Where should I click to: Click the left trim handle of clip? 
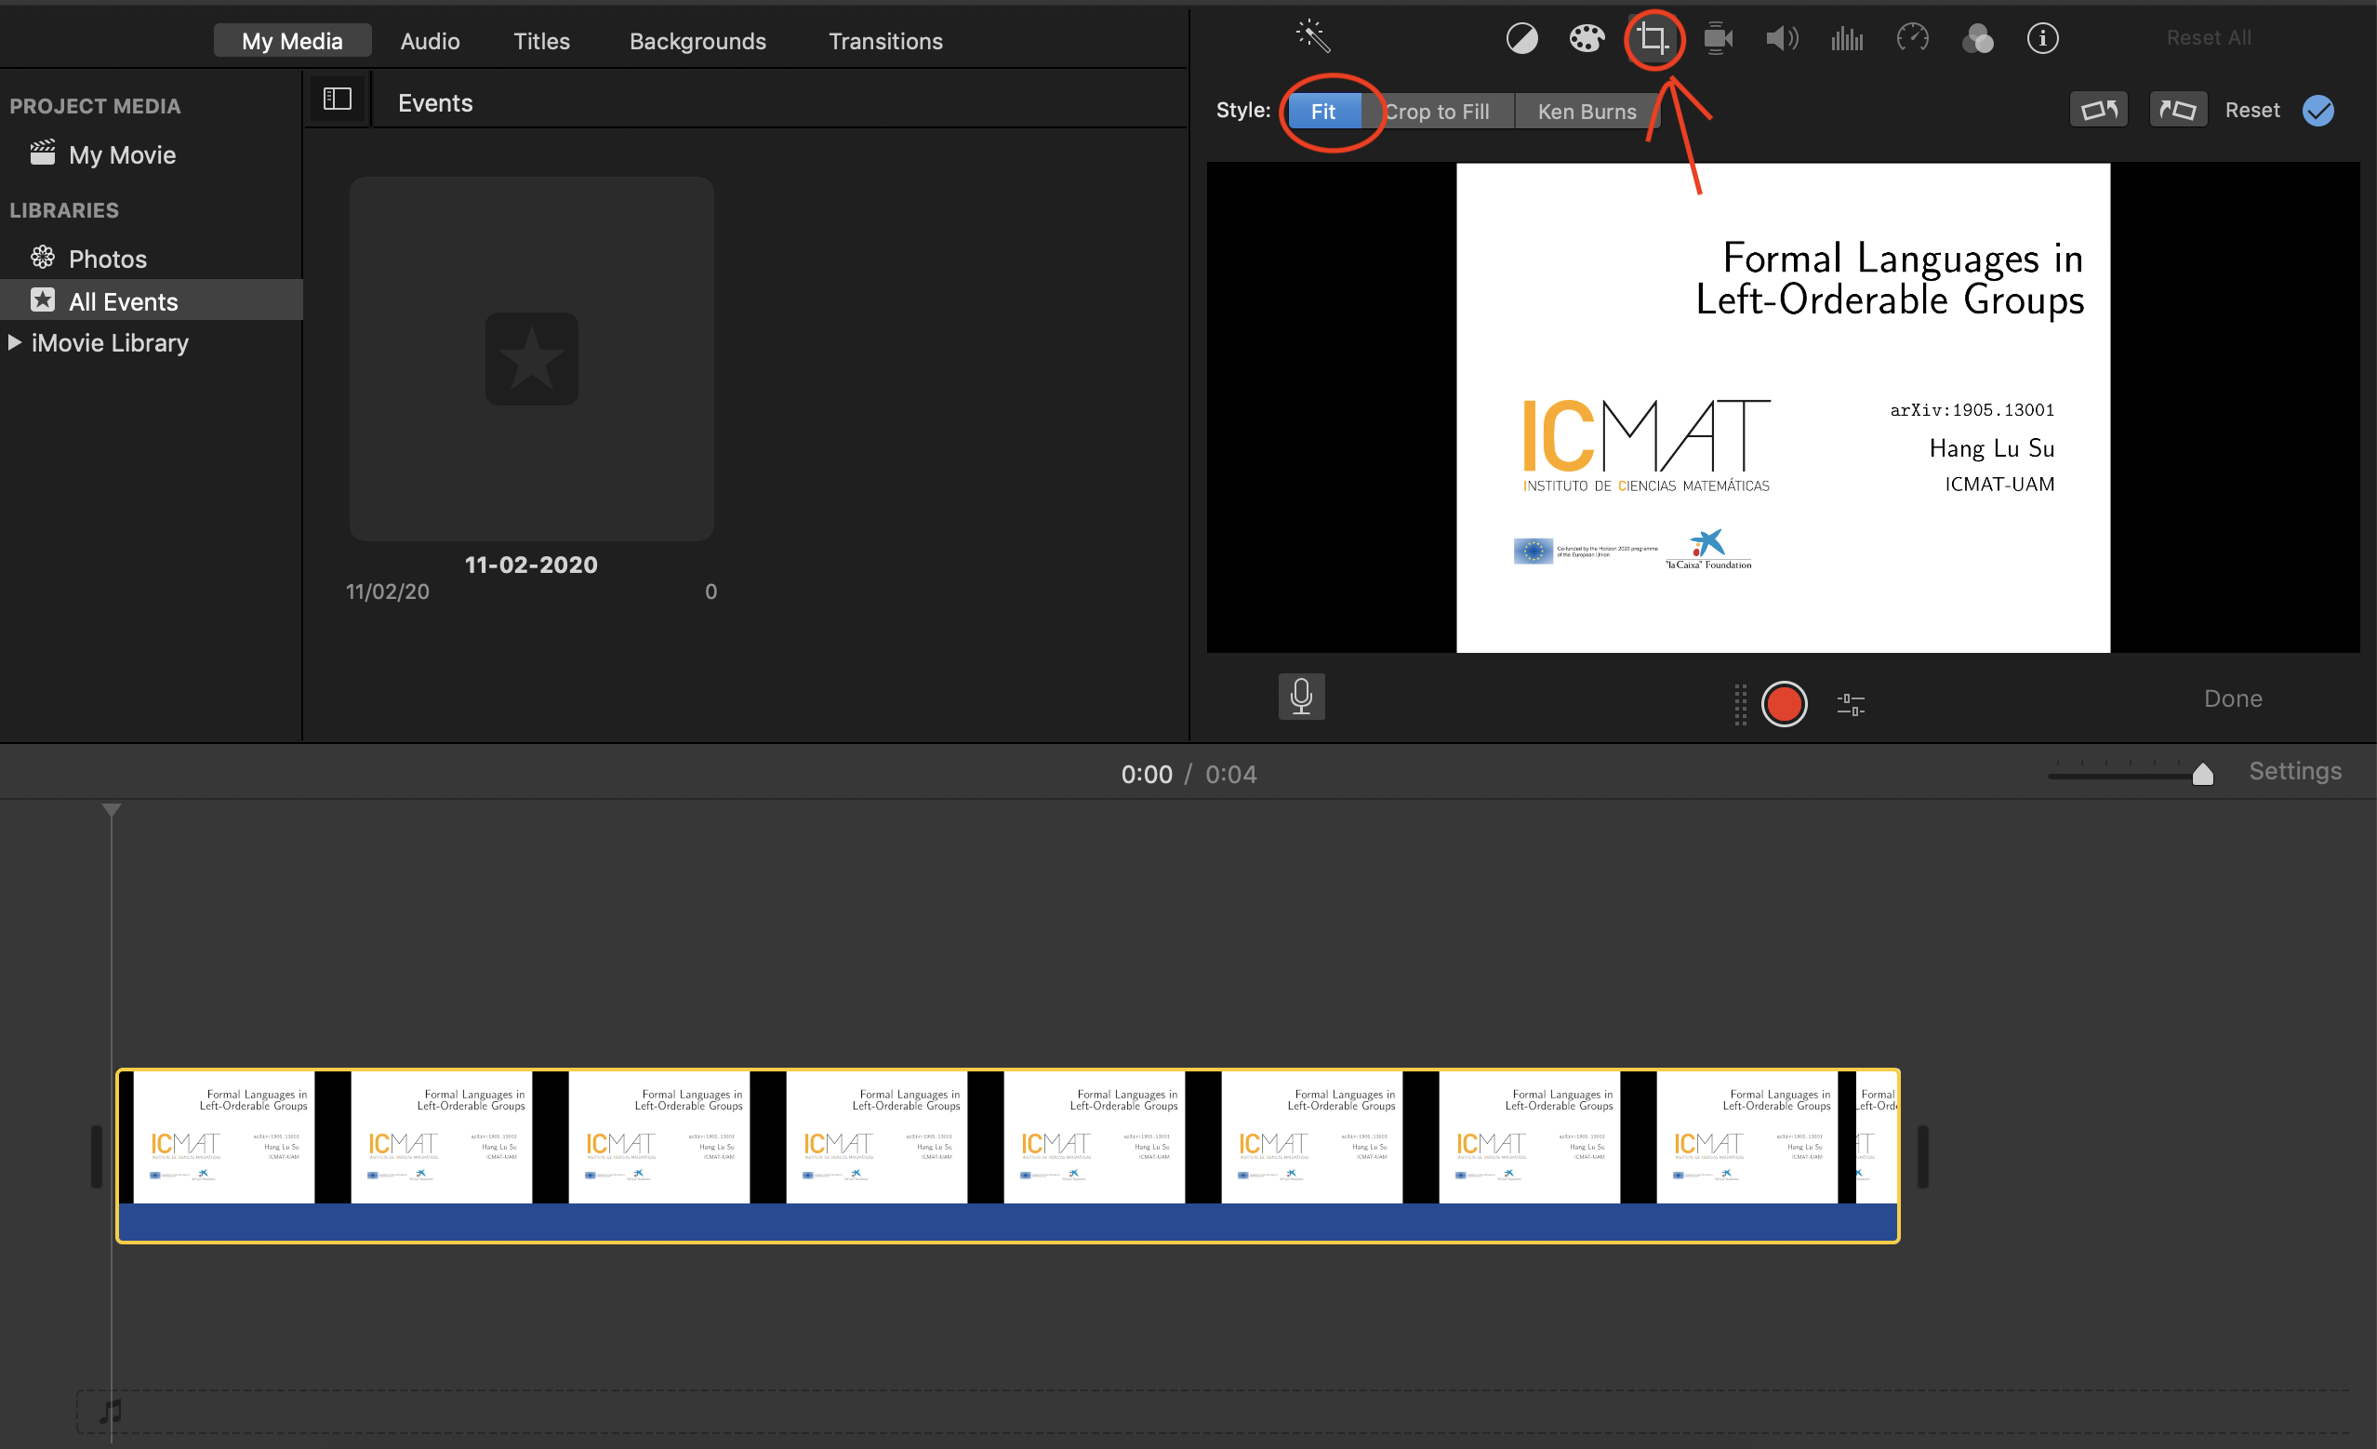pyautogui.click(x=97, y=1156)
